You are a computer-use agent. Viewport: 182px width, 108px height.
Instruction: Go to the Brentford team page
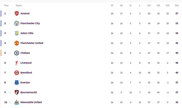point(26,73)
